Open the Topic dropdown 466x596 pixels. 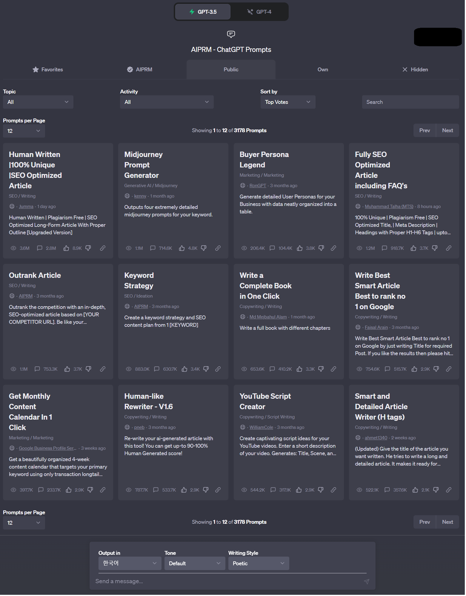click(38, 102)
